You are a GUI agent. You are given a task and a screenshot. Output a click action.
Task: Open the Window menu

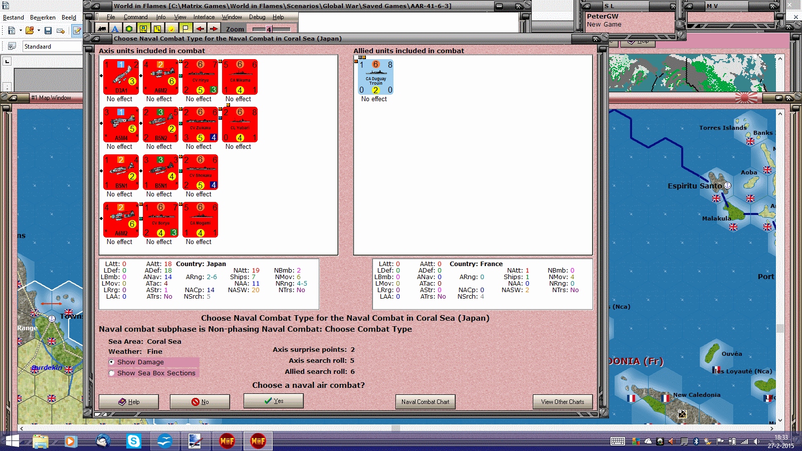(232, 17)
